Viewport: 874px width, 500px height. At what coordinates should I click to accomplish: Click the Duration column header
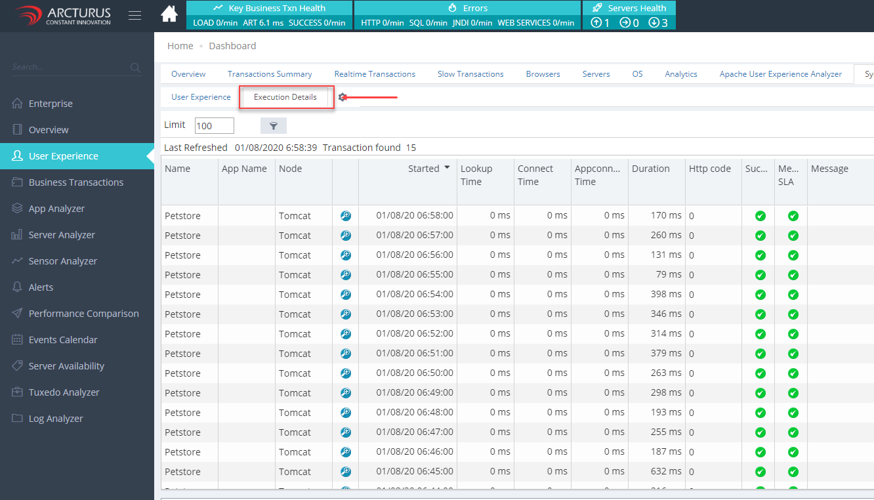pos(650,169)
